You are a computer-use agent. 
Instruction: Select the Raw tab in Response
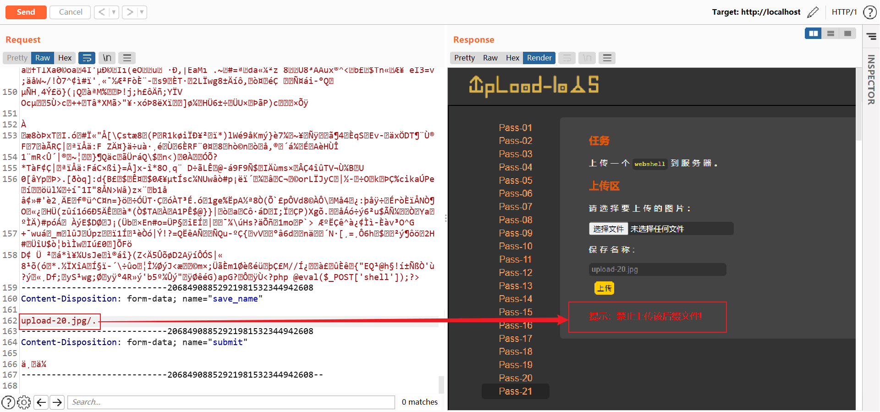click(x=490, y=58)
